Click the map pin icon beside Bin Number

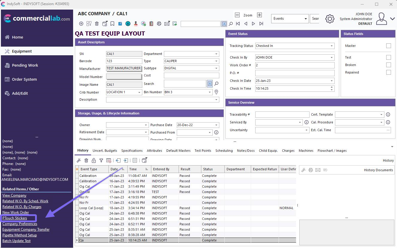point(216,92)
